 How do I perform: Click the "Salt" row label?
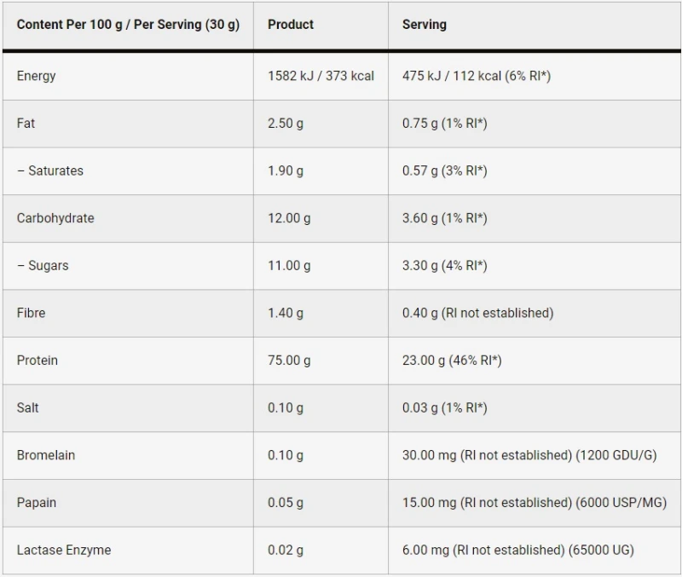27,407
